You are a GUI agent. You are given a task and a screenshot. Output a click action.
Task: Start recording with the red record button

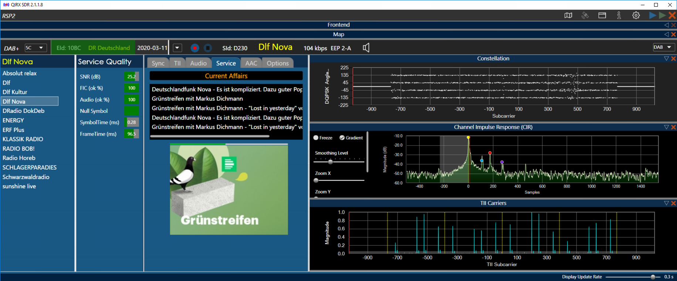(195, 48)
